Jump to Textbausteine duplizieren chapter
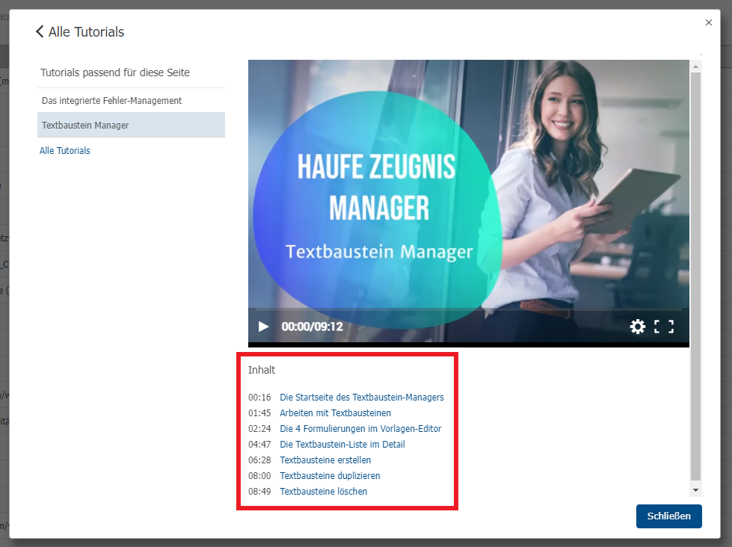 pos(330,475)
